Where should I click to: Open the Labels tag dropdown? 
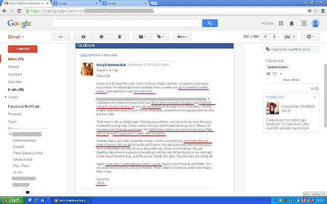(x=160, y=37)
